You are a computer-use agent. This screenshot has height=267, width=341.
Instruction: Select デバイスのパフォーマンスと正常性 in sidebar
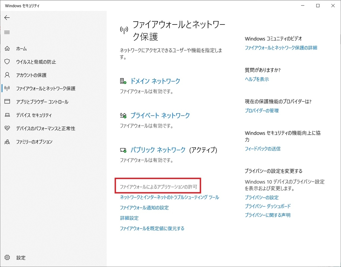pyautogui.click(x=46, y=128)
